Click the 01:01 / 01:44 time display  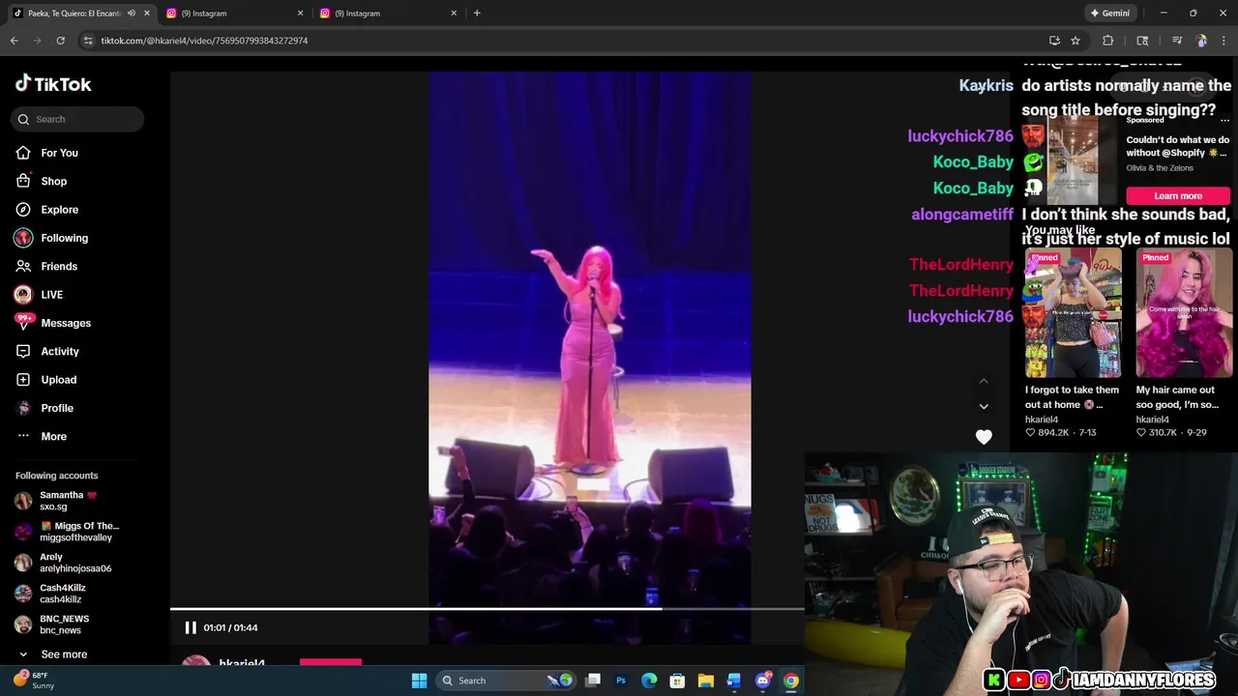point(230,627)
